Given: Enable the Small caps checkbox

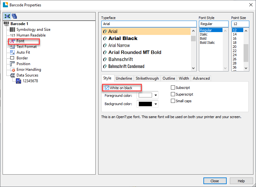Looking at the screenshot, I should tap(173, 101).
